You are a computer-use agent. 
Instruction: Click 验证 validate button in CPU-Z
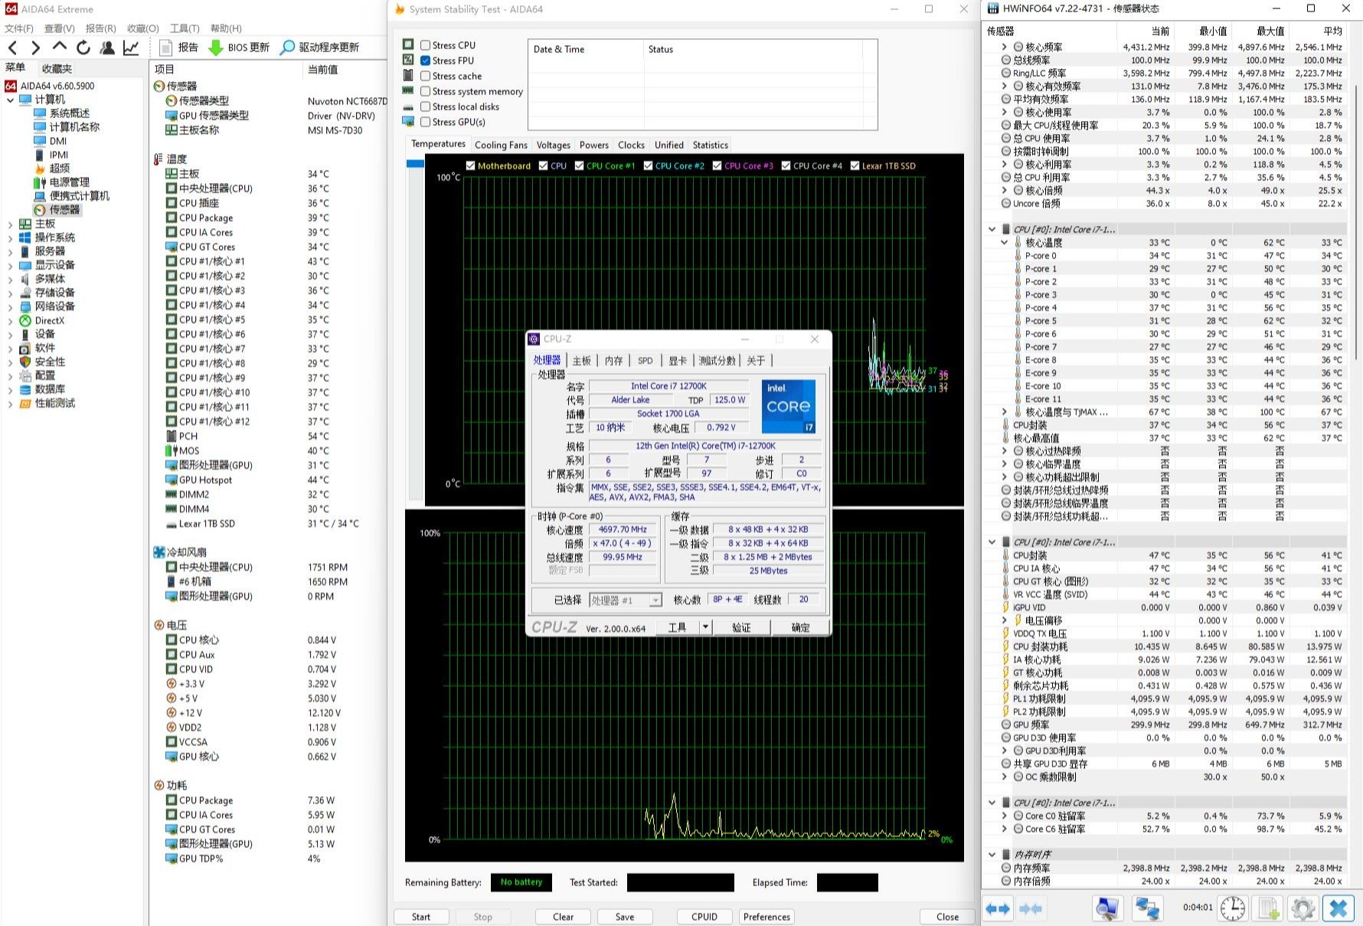tap(741, 627)
